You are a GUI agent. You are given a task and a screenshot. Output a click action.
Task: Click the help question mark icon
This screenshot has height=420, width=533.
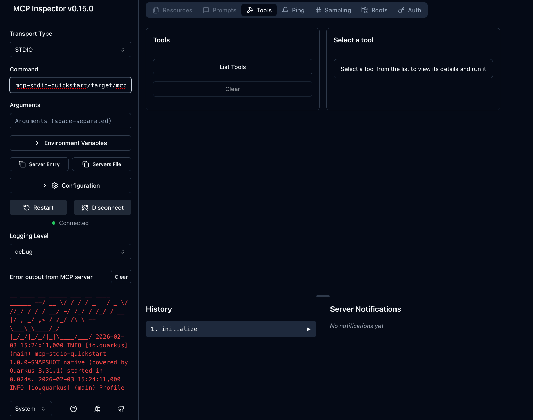[x=73, y=408]
